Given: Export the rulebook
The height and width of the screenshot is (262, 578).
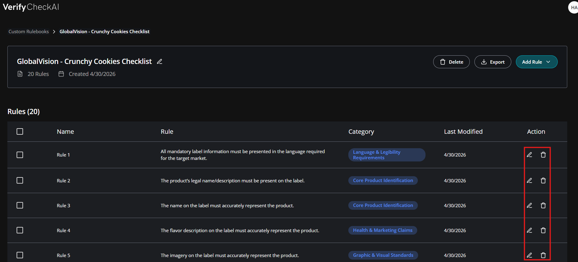Looking at the screenshot, I should [x=493, y=62].
